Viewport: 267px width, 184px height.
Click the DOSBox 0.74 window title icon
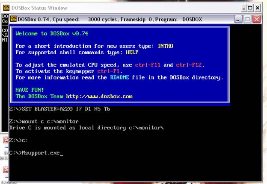click(12, 19)
